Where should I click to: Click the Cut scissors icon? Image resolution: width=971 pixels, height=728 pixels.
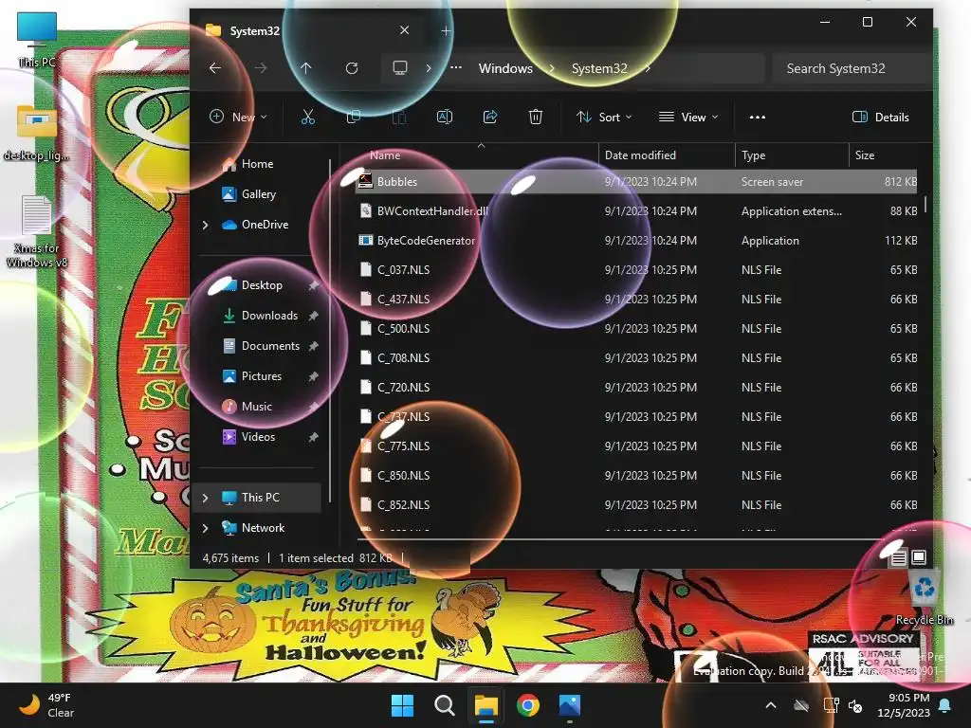pos(308,117)
